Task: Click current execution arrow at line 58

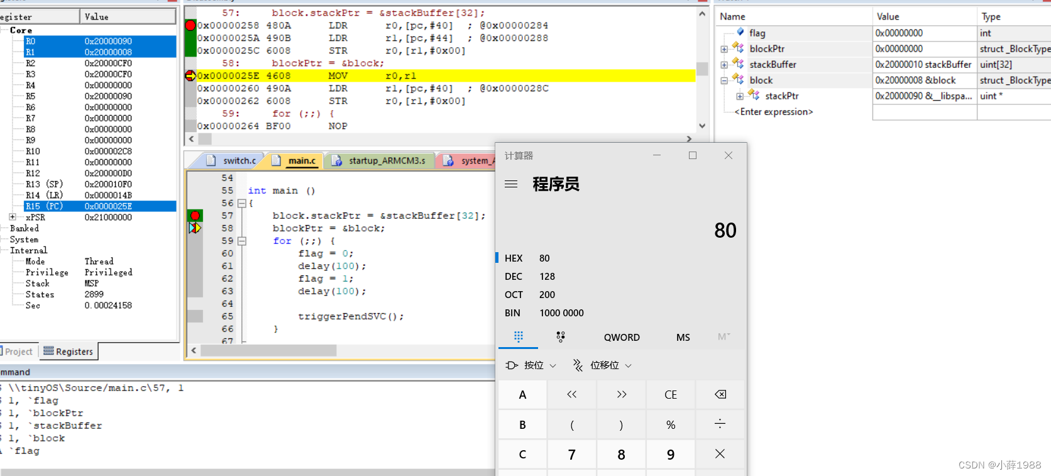Action: tap(195, 228)
